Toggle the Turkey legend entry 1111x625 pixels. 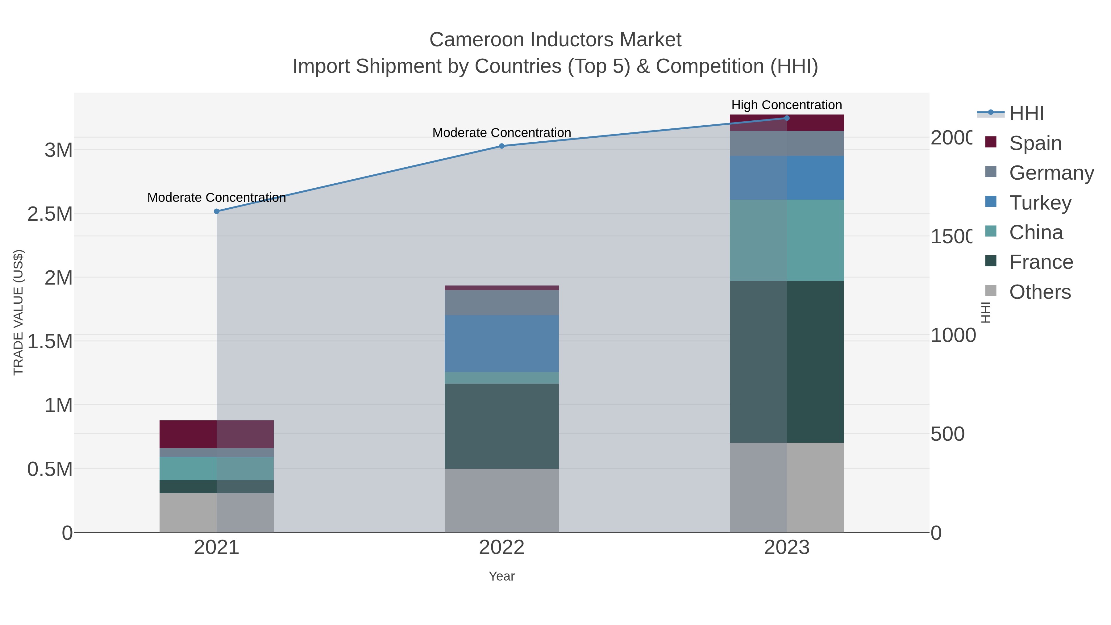(1028, 202)
